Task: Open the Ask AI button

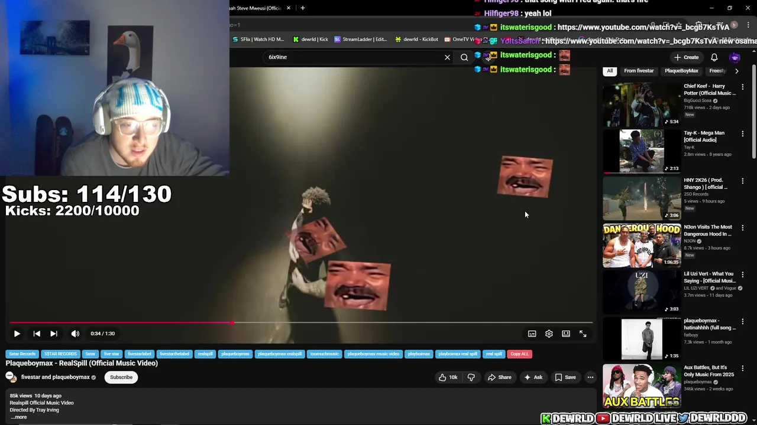Action: (x=533, y=377)
